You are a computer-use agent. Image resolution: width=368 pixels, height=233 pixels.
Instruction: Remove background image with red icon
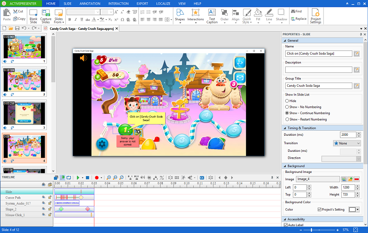coord(357,179)
